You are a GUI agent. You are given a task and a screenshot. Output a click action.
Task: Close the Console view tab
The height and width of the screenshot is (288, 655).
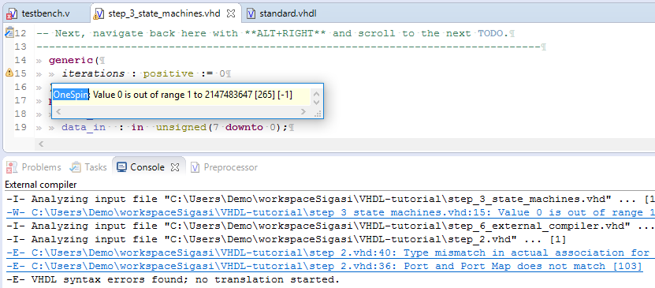pyautogui.click(x=175, y=167)
